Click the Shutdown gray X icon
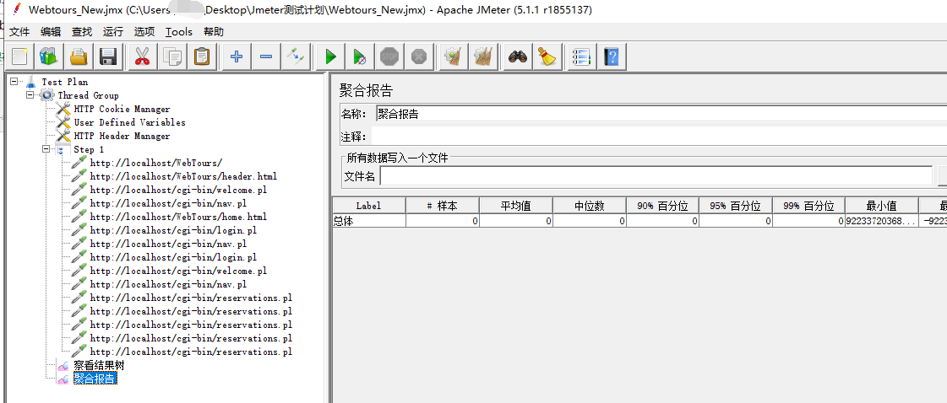947x403 pixels. coord(419,57)
